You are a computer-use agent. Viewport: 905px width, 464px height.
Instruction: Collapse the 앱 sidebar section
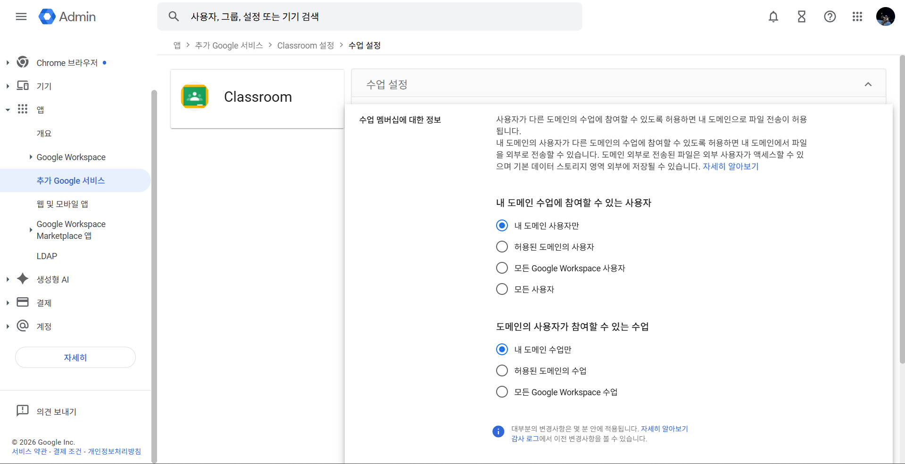[x=8, y=110]
